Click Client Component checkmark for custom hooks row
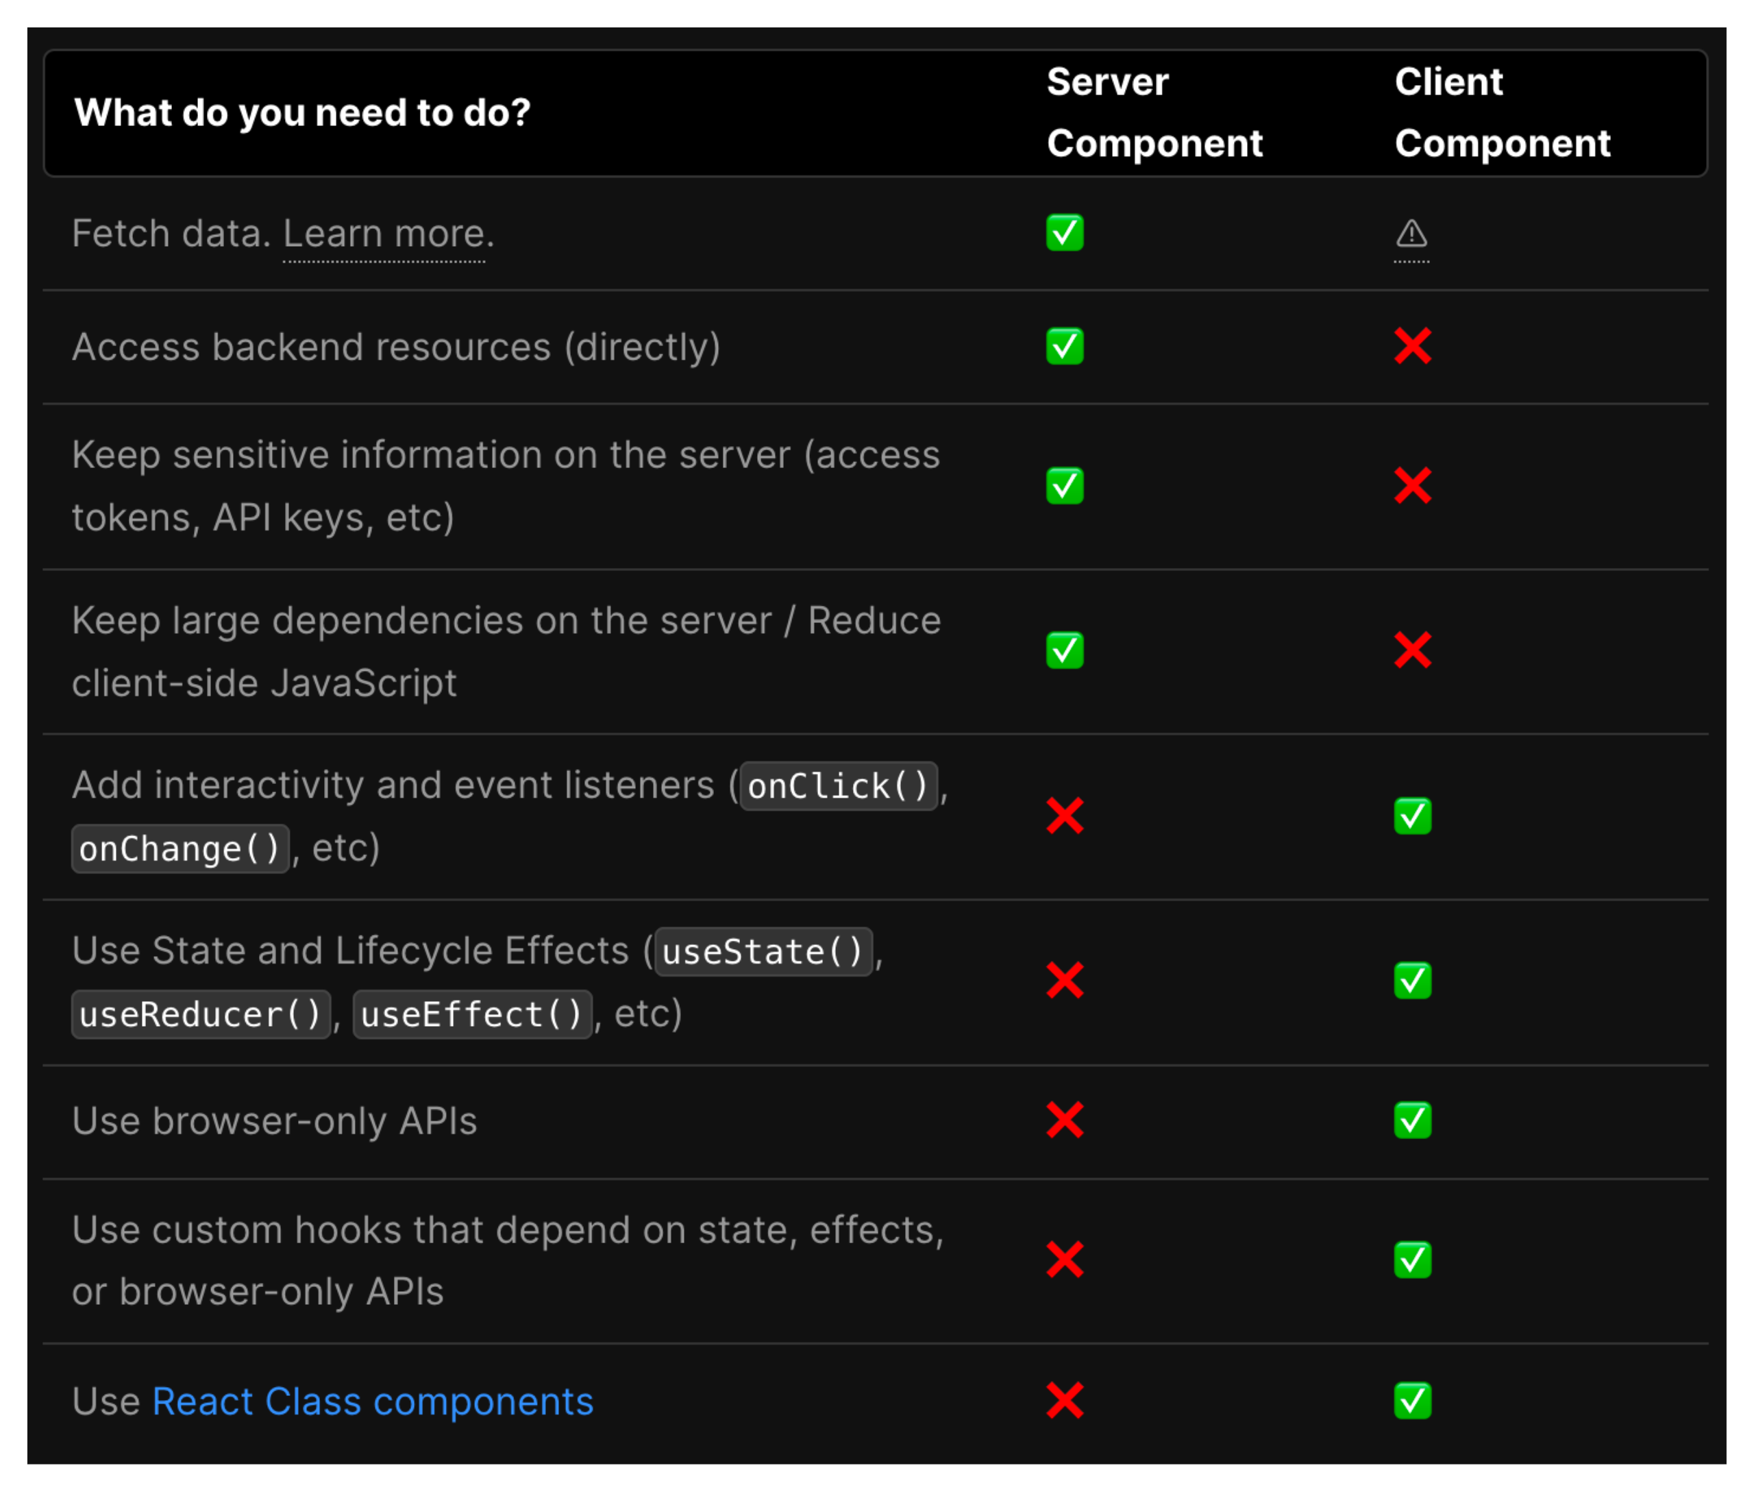 [1413, 1260]
